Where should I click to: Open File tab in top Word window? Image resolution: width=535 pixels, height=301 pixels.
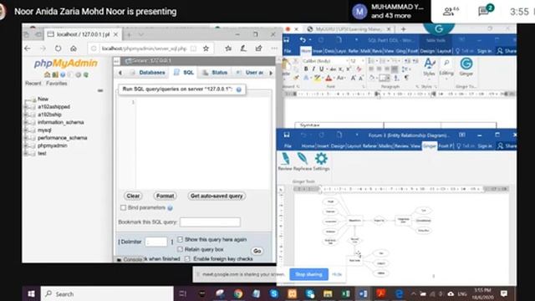pos(288,51)
